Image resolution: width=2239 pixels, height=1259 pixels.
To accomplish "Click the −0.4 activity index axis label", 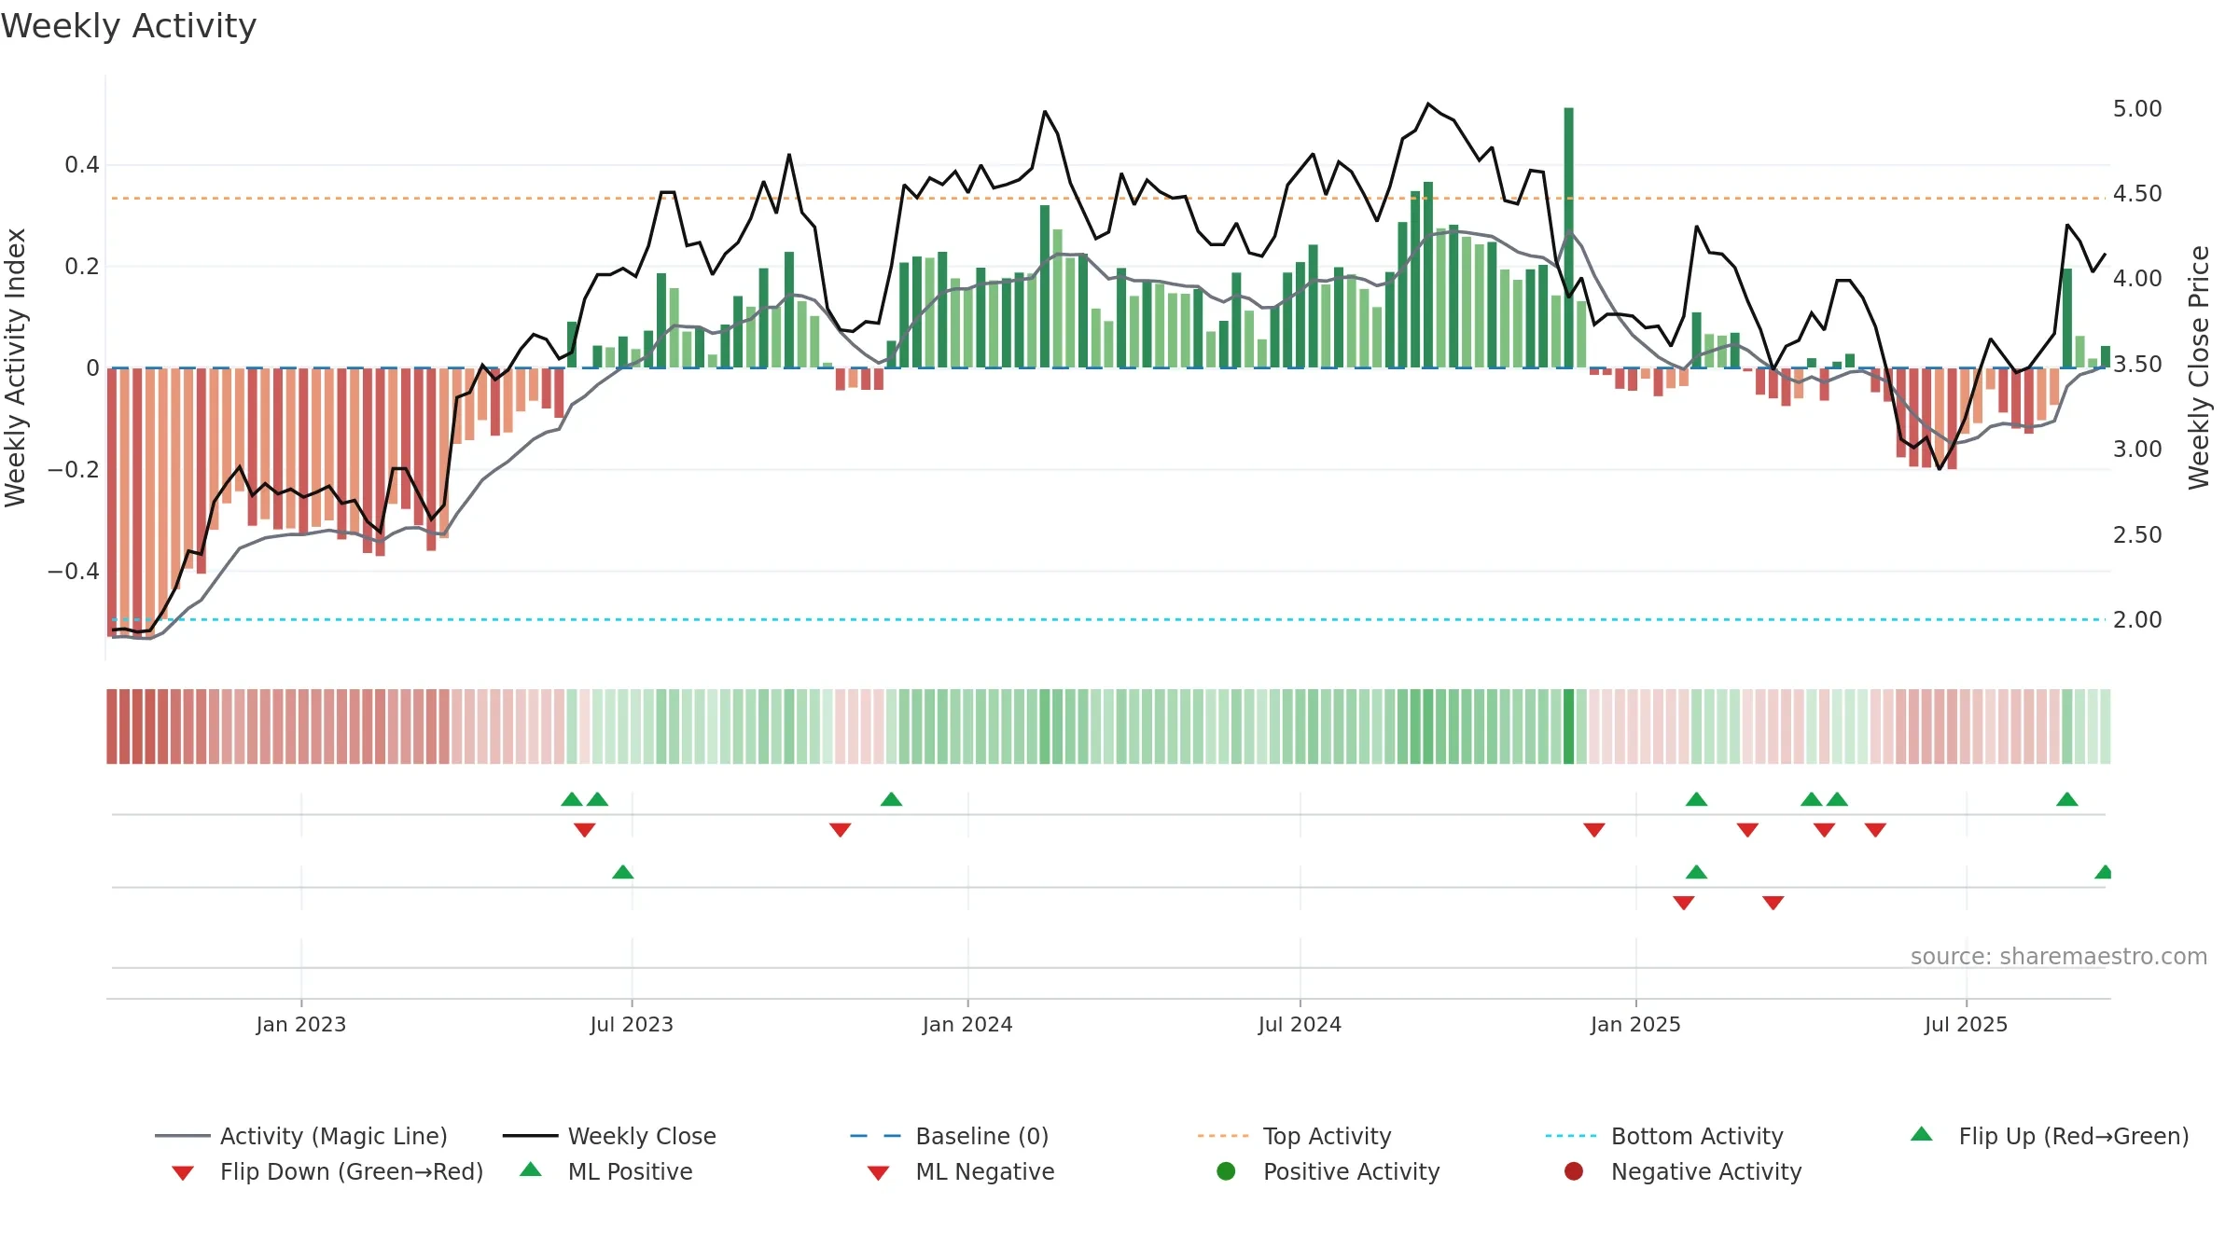I will click(74, 571).
